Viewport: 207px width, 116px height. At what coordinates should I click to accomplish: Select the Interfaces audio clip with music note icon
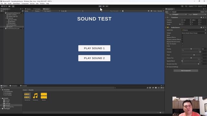coord(35,97)
